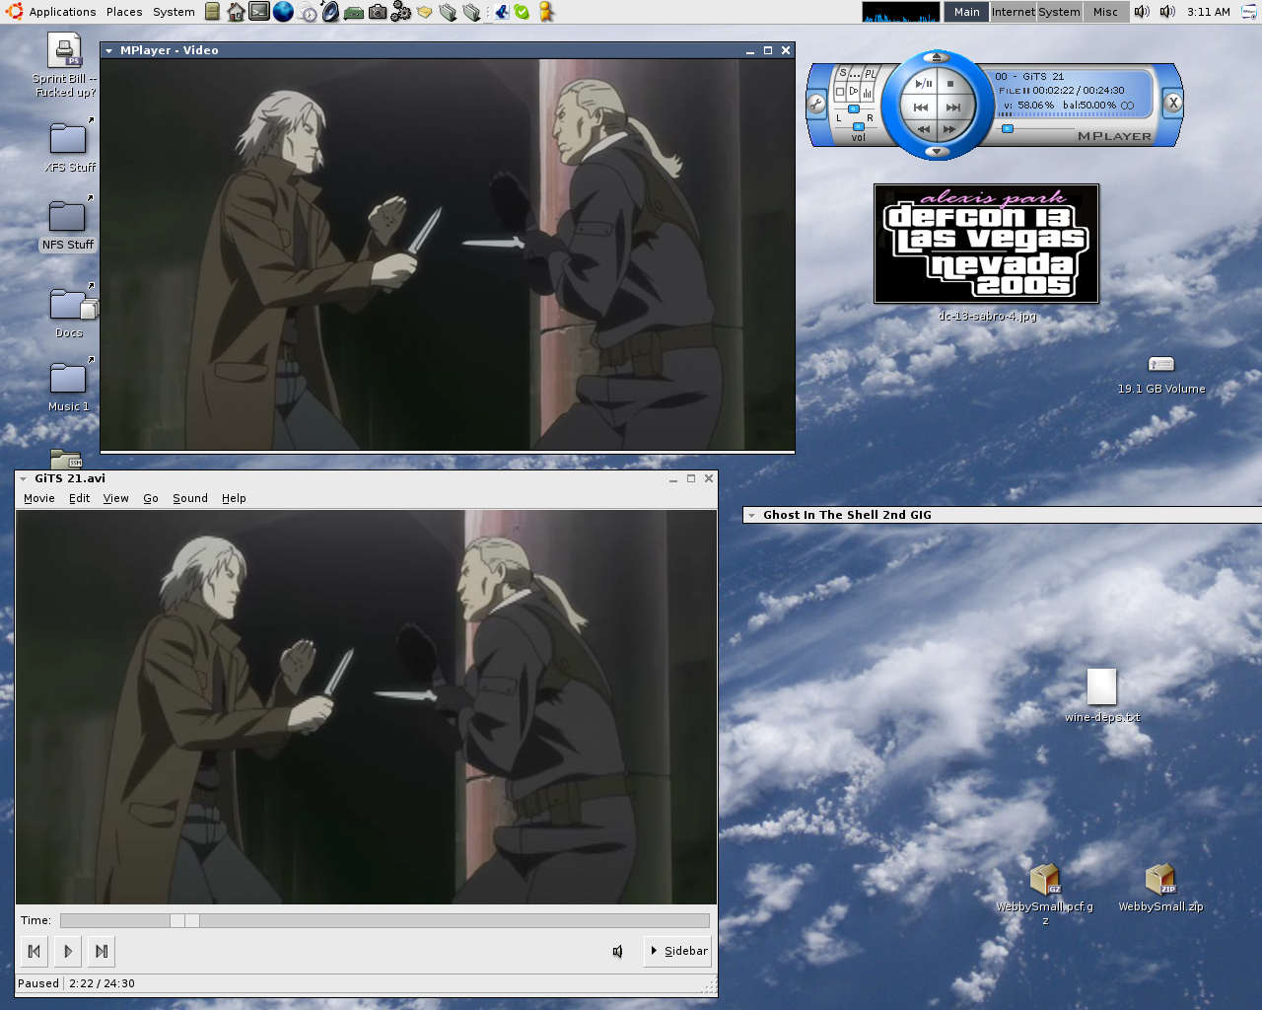Click the volume speaker in GiTS 21.avi window

pyautogui.click(x=618, y=951)
